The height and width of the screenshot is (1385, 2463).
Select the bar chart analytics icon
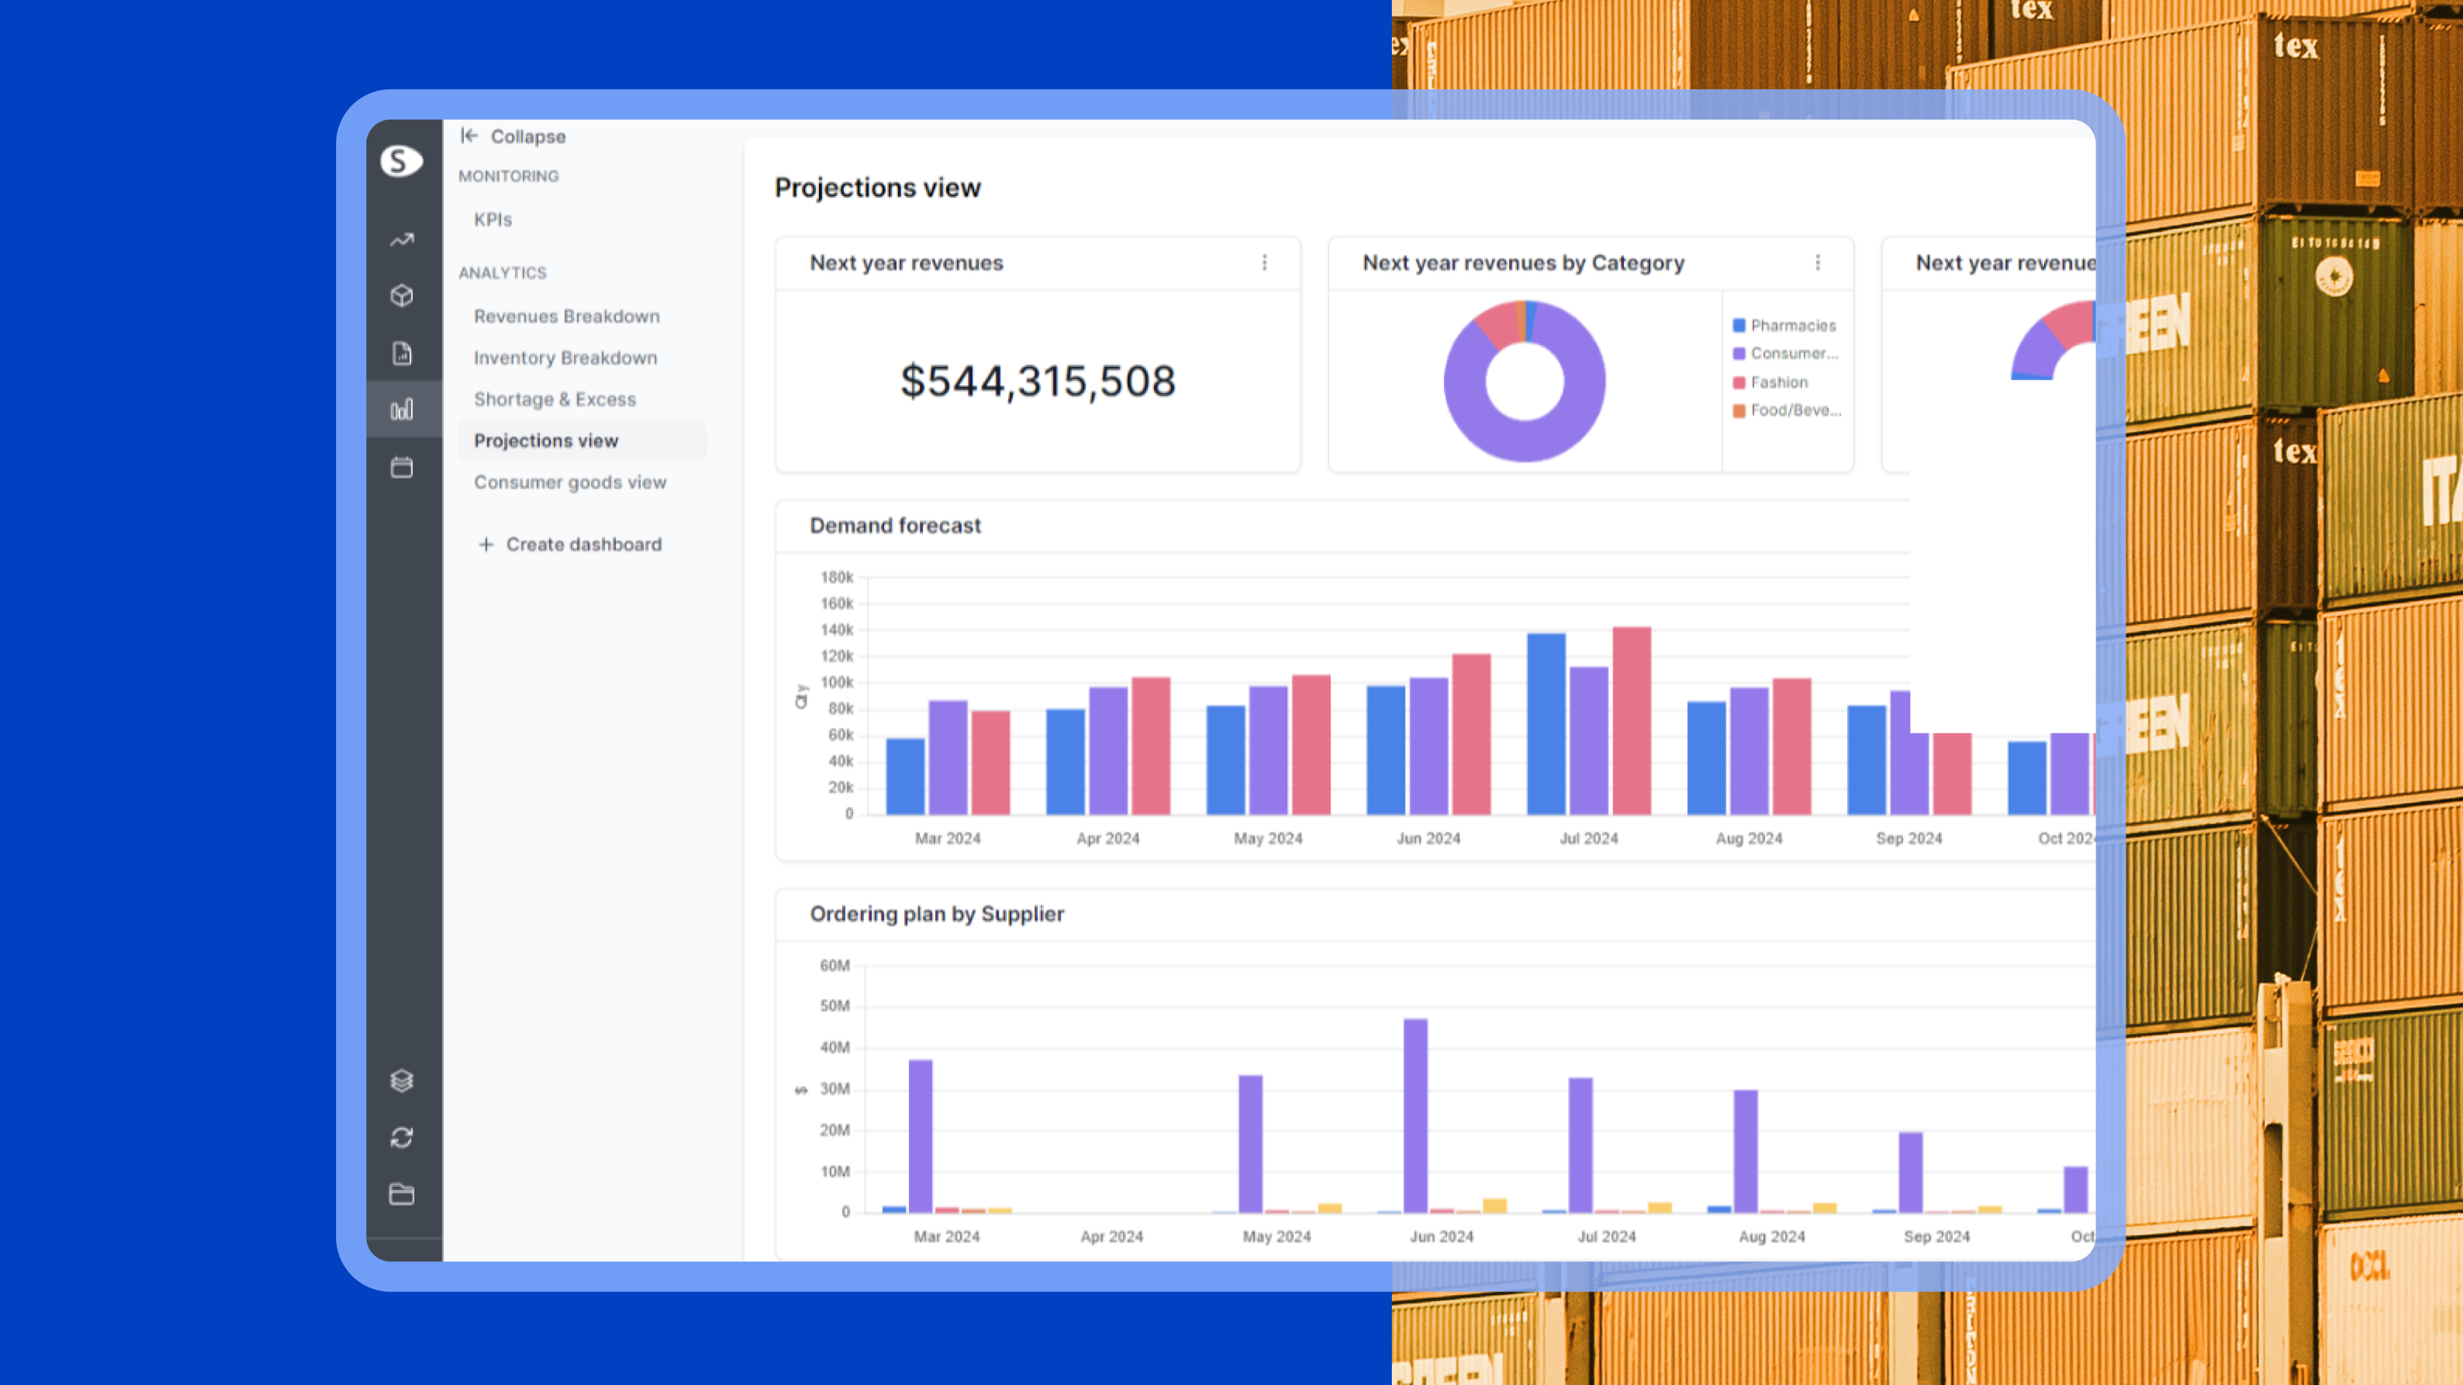402,409
